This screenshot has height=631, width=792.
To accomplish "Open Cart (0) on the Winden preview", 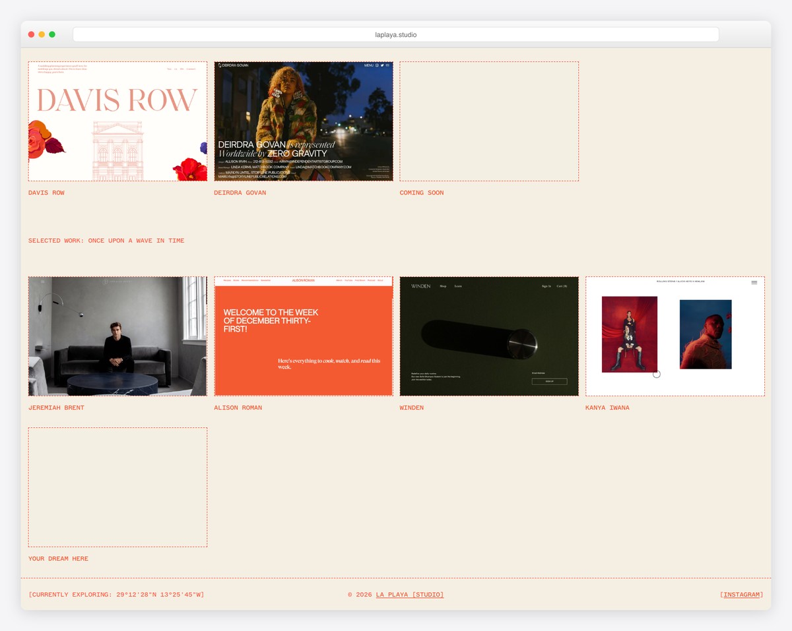I will click(562, 286).
